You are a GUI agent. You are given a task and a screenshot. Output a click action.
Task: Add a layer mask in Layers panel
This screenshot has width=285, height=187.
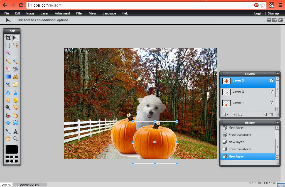point(234,114)
